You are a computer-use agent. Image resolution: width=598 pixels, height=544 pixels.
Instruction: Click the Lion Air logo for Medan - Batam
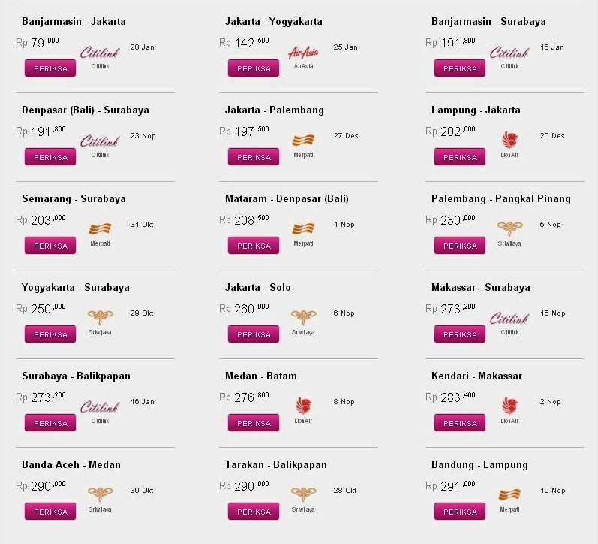click(303, 405)
